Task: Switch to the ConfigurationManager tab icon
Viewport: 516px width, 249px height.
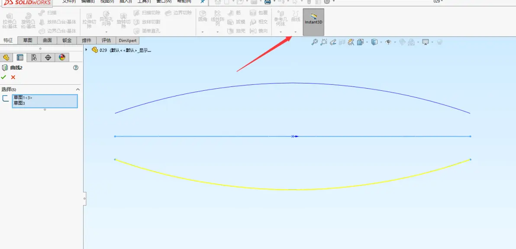Action: point(34,57)
